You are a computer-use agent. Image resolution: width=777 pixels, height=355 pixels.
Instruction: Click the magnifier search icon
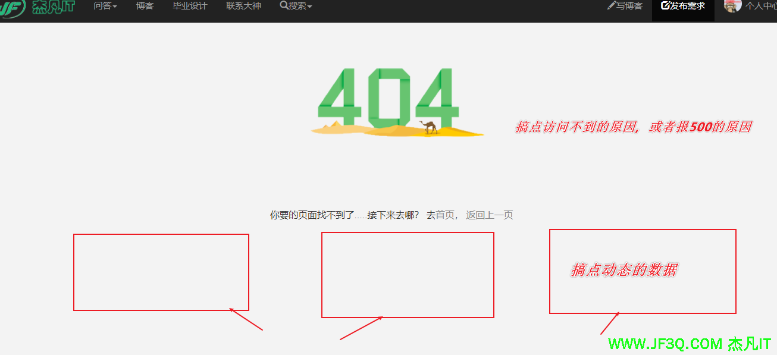284,5
